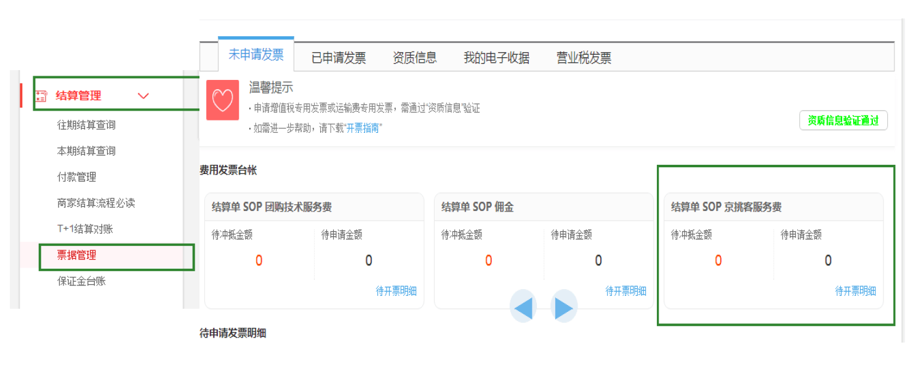The height and width of the screenshot is (385, 921).
Task: Select the 资质信息 tab
Action: tap(414, 58)
